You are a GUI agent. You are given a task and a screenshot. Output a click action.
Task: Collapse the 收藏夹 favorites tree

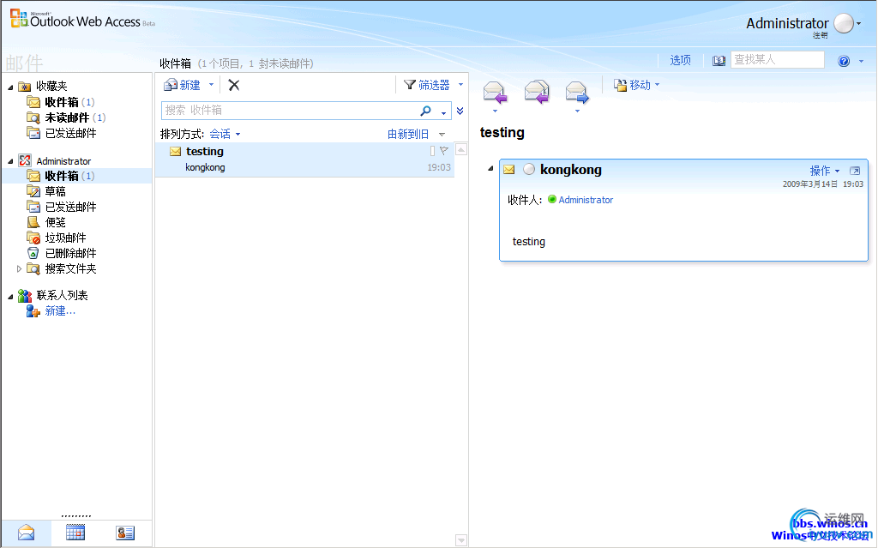pyautogui.click(x=10, y=87)
